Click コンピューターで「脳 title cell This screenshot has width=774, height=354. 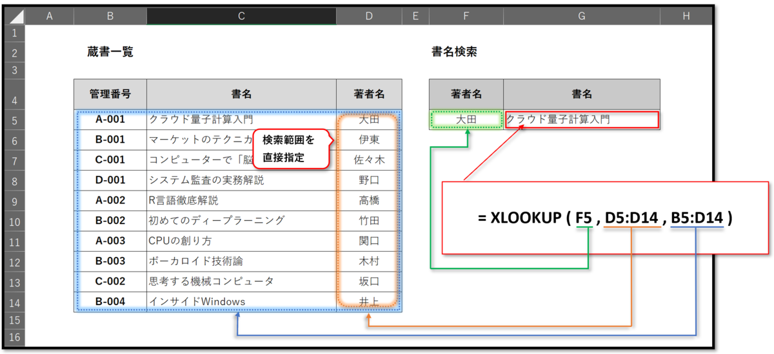click(x=241, y=160)
